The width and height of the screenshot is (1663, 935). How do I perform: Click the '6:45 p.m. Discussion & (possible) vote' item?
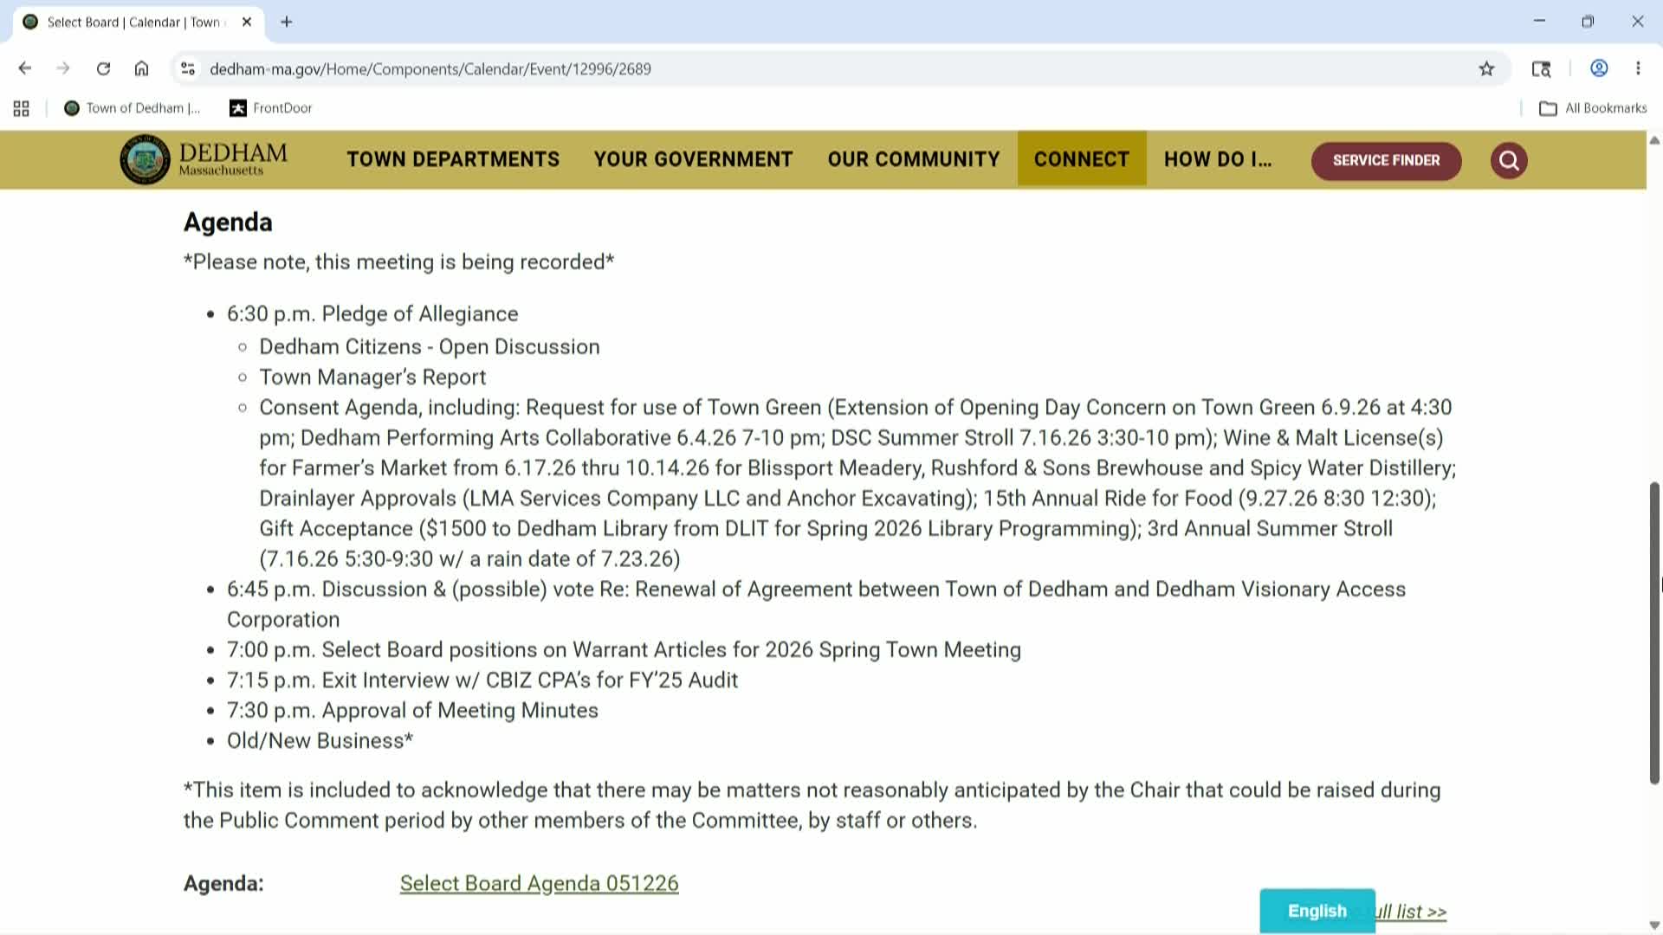tap(816, 604)
